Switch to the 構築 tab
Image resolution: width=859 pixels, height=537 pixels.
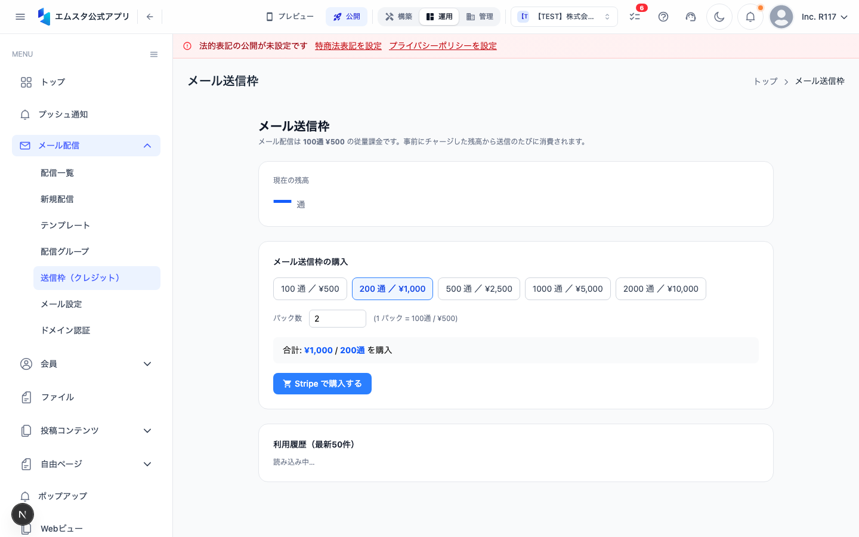click(398, 17)
